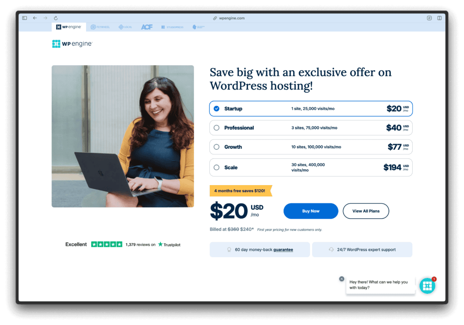Select the Growth plan radio button
This screenshot has height=325, width=464.
tap(217, 147)
